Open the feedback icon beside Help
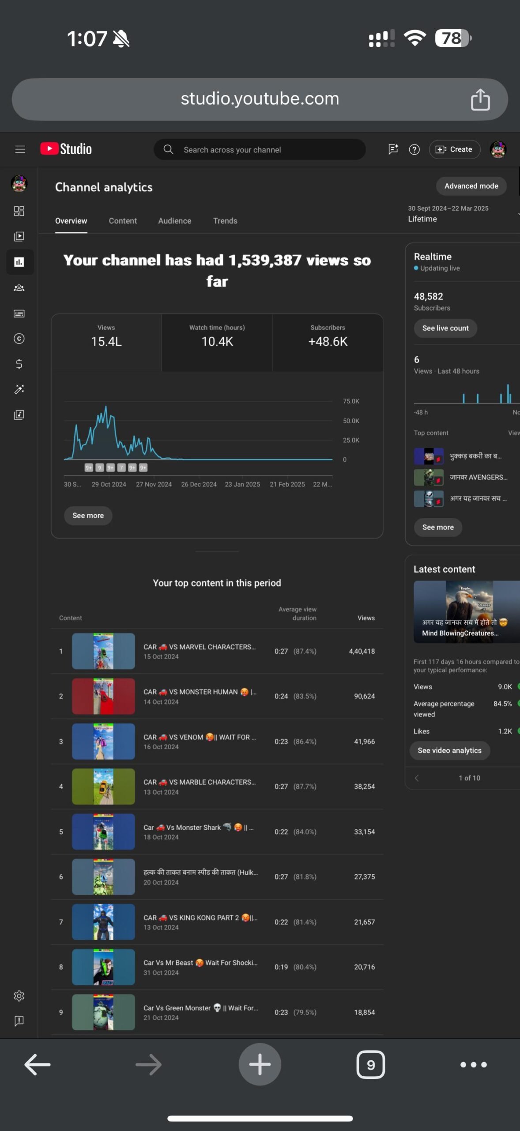The image size is (520, 1131). click(393, 149)
